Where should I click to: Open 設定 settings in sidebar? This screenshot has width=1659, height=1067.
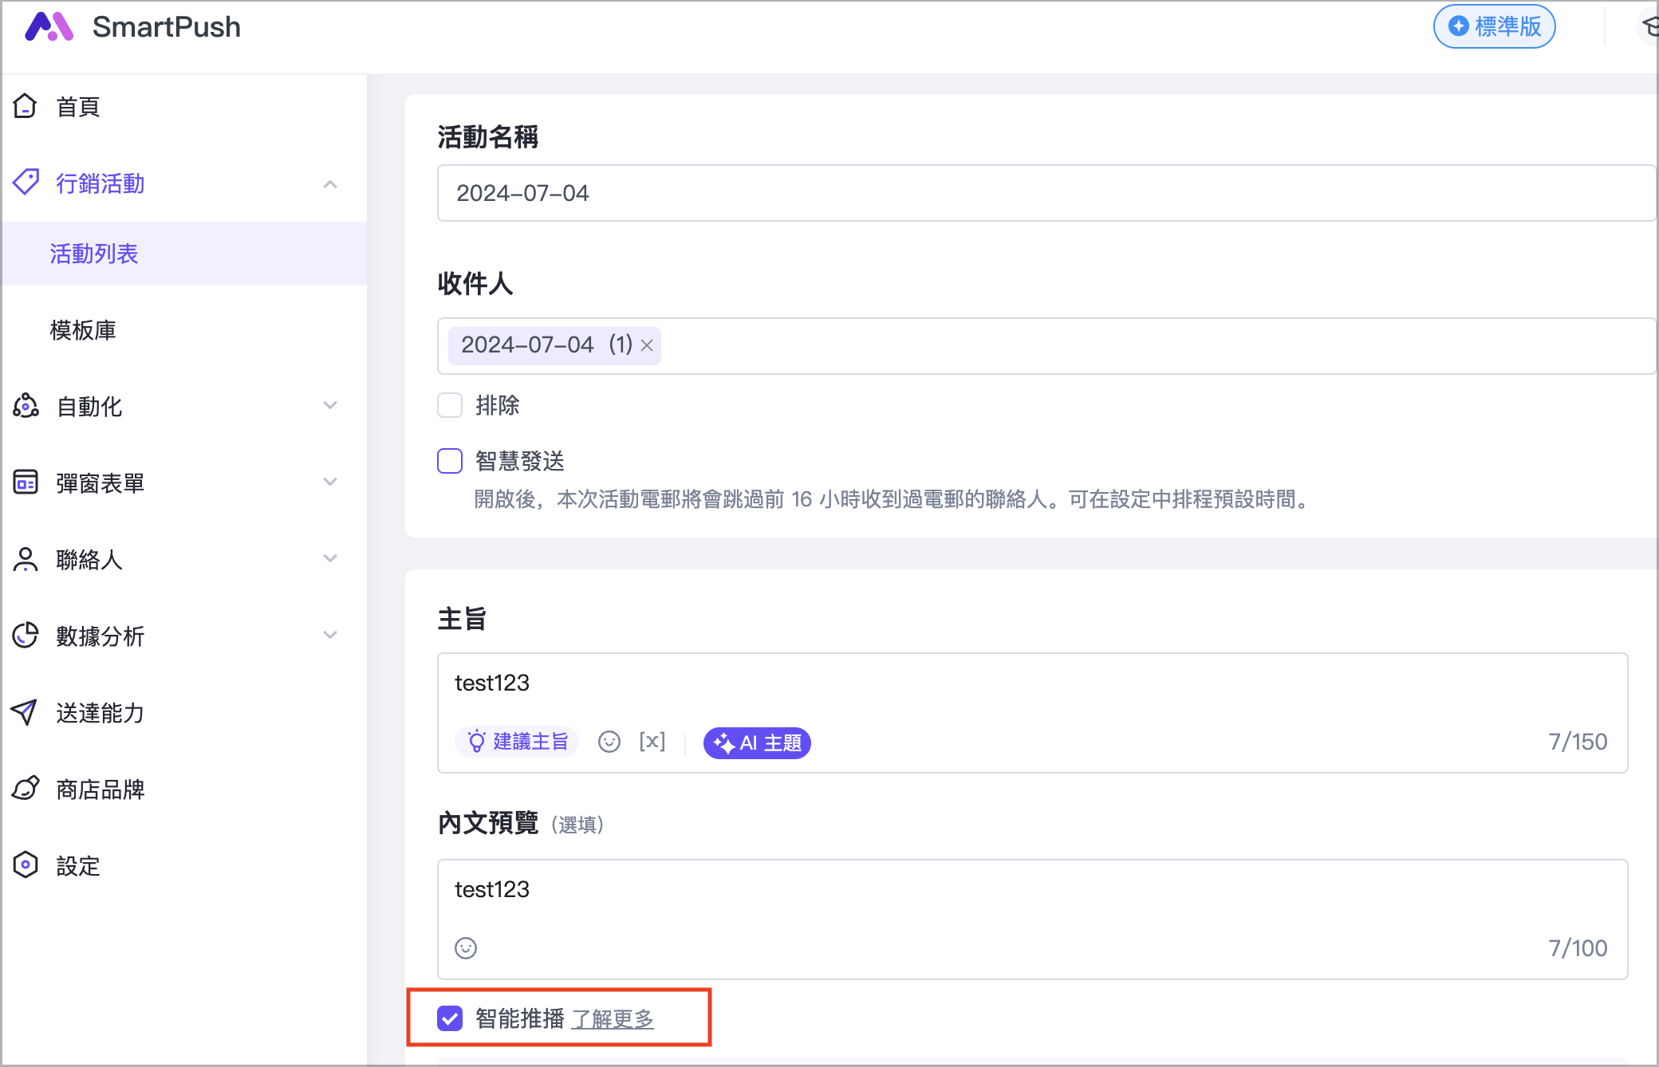pos(77,866)
